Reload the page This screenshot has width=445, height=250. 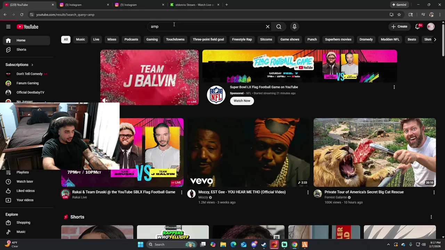tap(22, 15)
